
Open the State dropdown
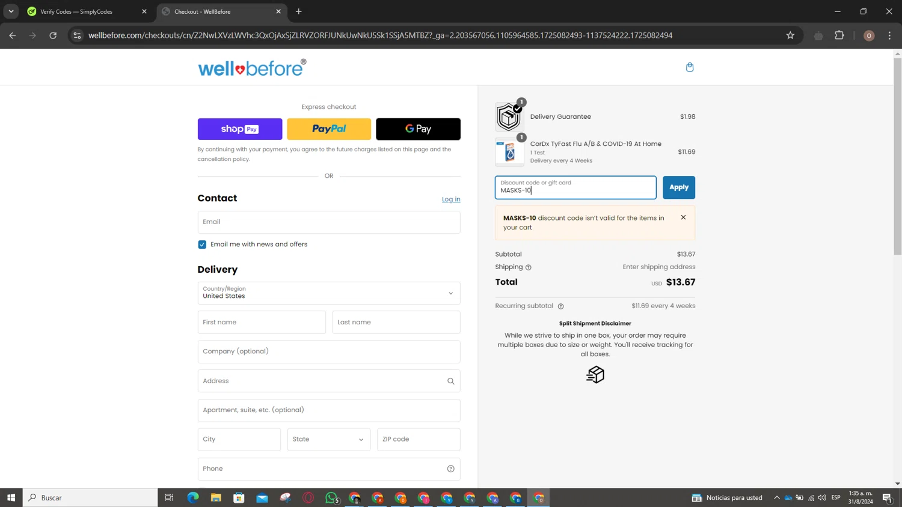click(x=329, y=440)
